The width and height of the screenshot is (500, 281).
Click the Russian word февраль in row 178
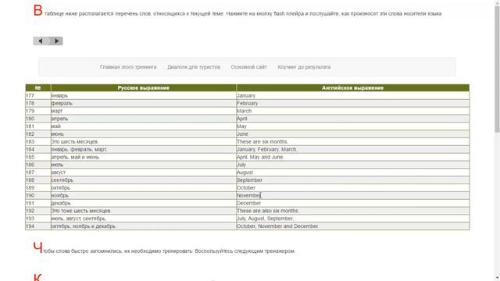pyautogui.click(x=62, y=103)
